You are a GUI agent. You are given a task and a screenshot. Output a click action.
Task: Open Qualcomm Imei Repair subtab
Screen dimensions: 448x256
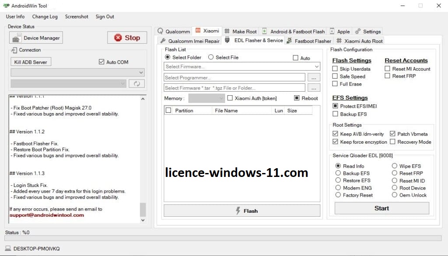189,41
